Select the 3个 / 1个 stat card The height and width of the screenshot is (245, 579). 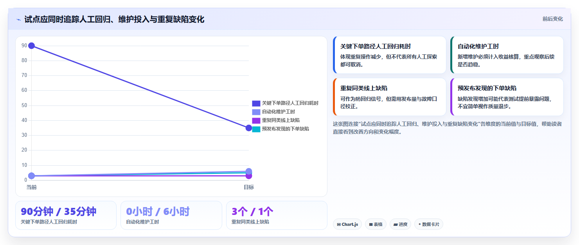pyautogui.click(x=277, y=215)
